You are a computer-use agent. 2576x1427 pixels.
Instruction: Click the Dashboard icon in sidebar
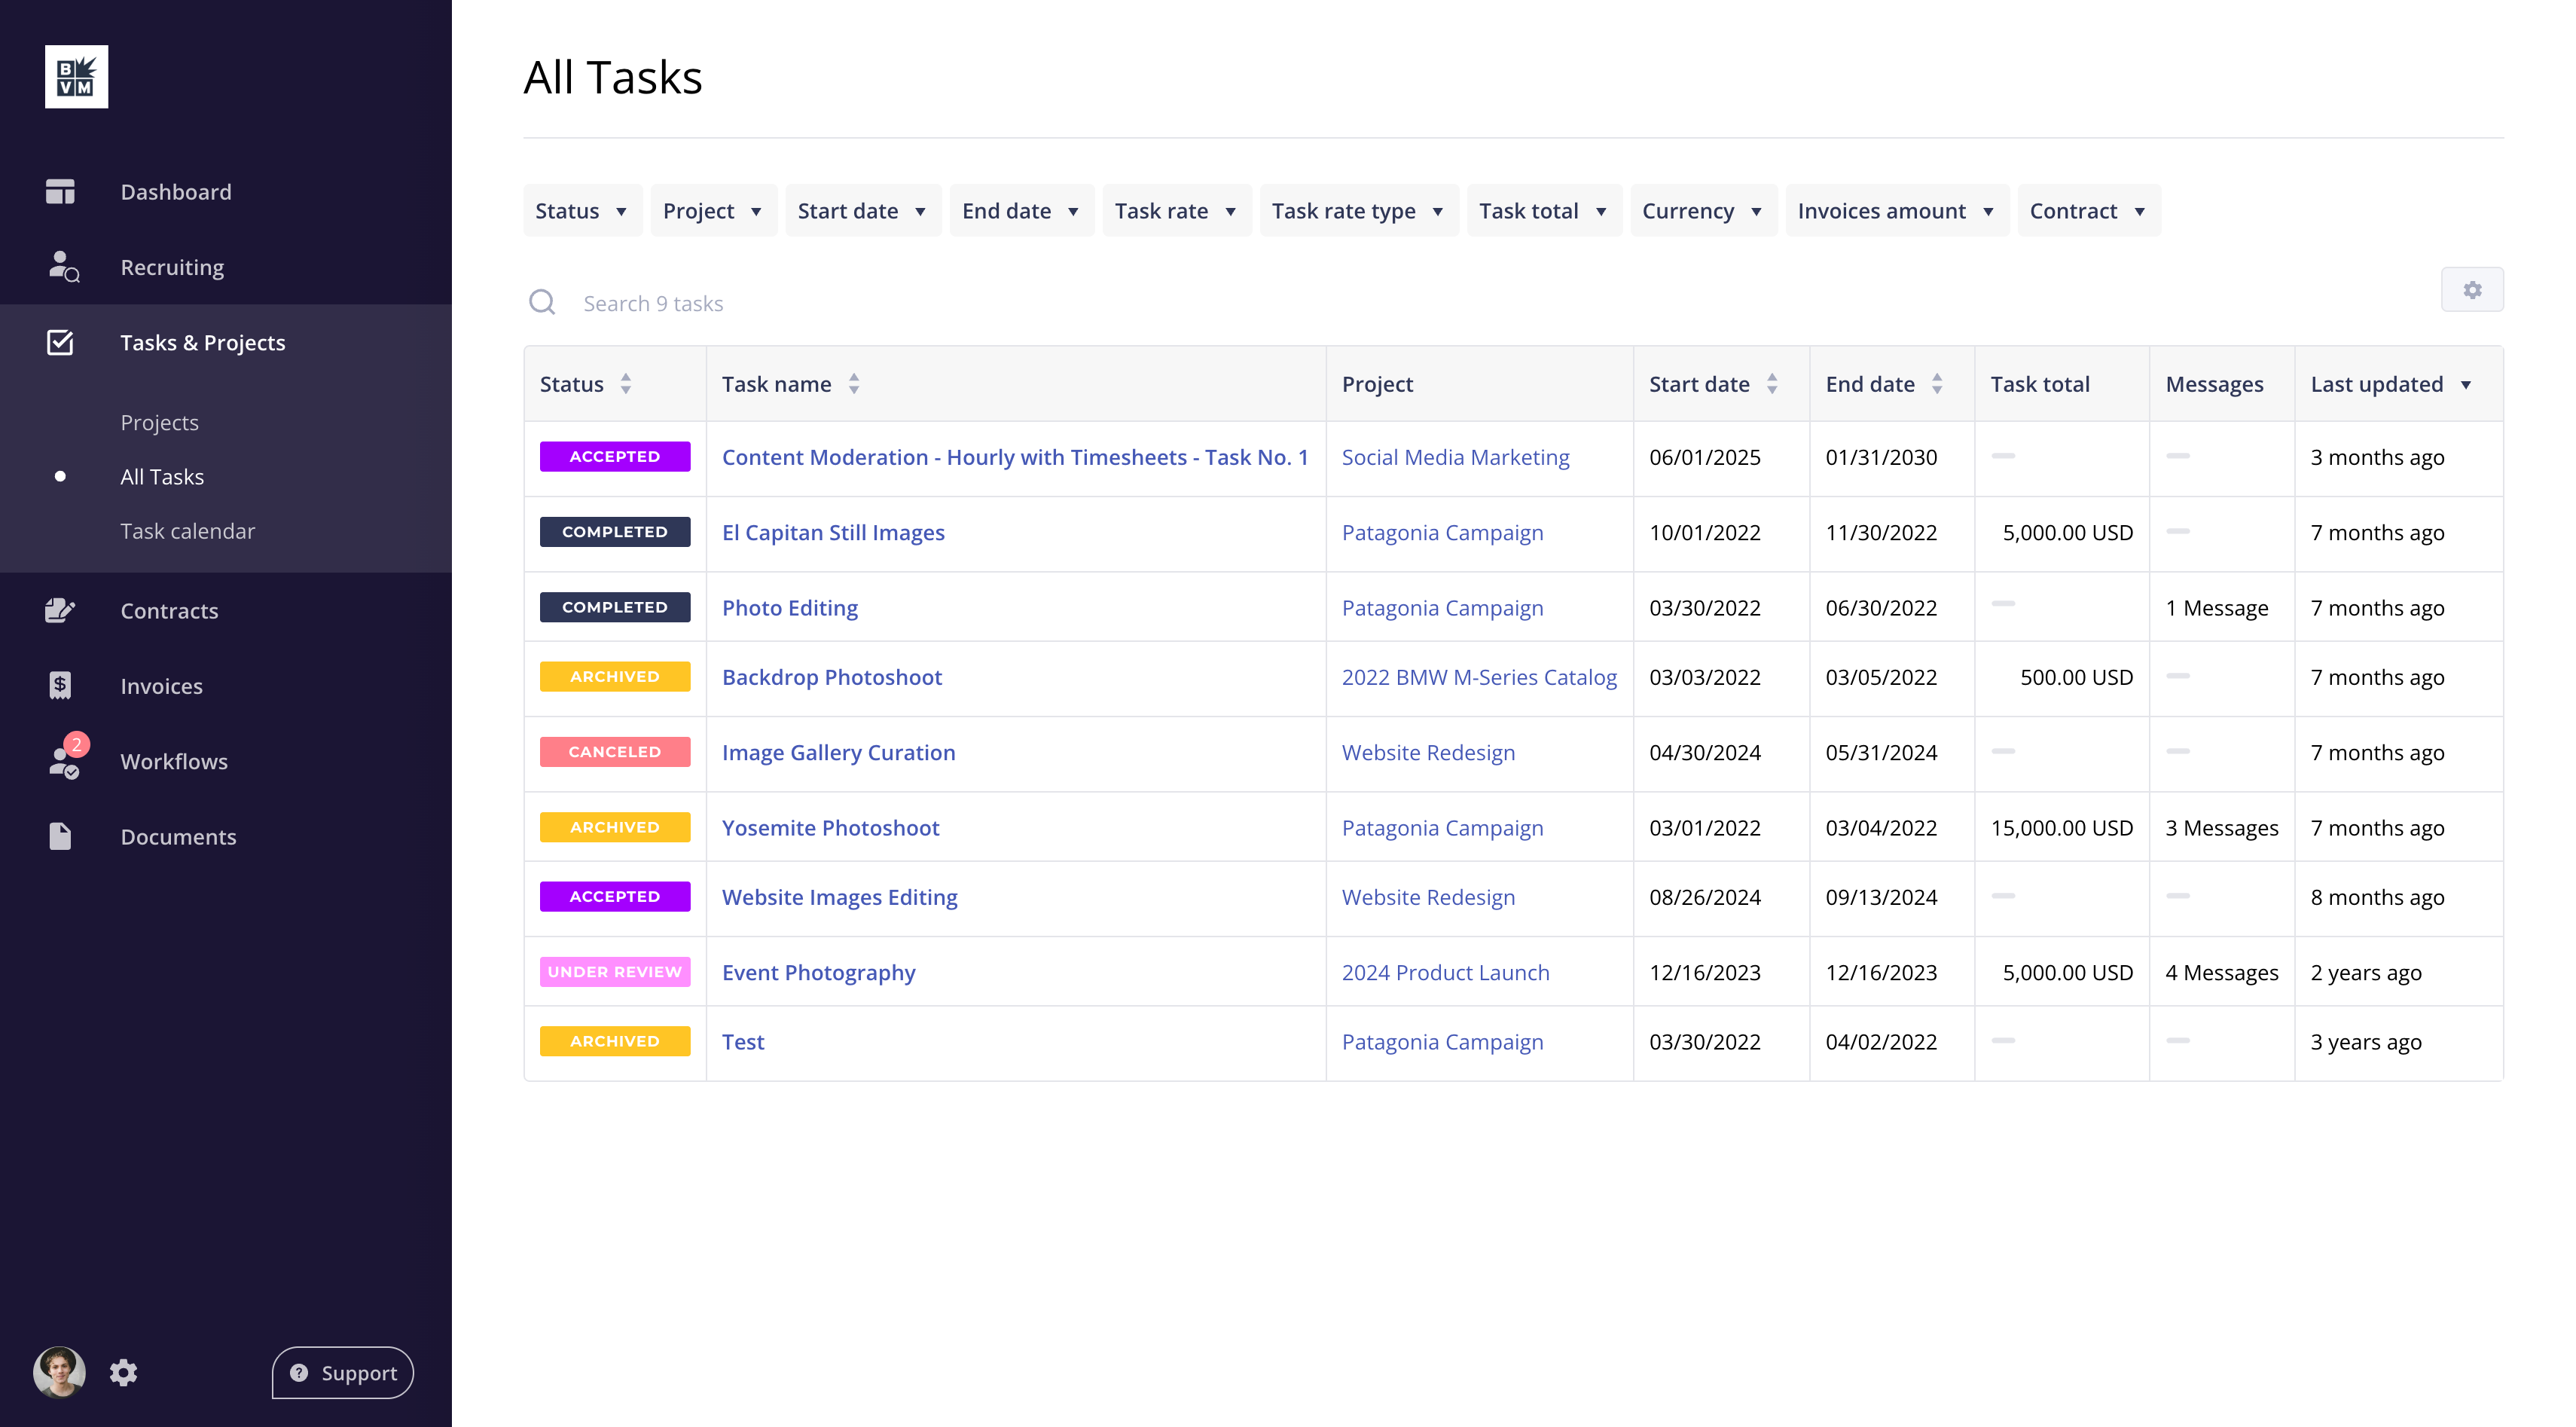click(x=60, y=191)
